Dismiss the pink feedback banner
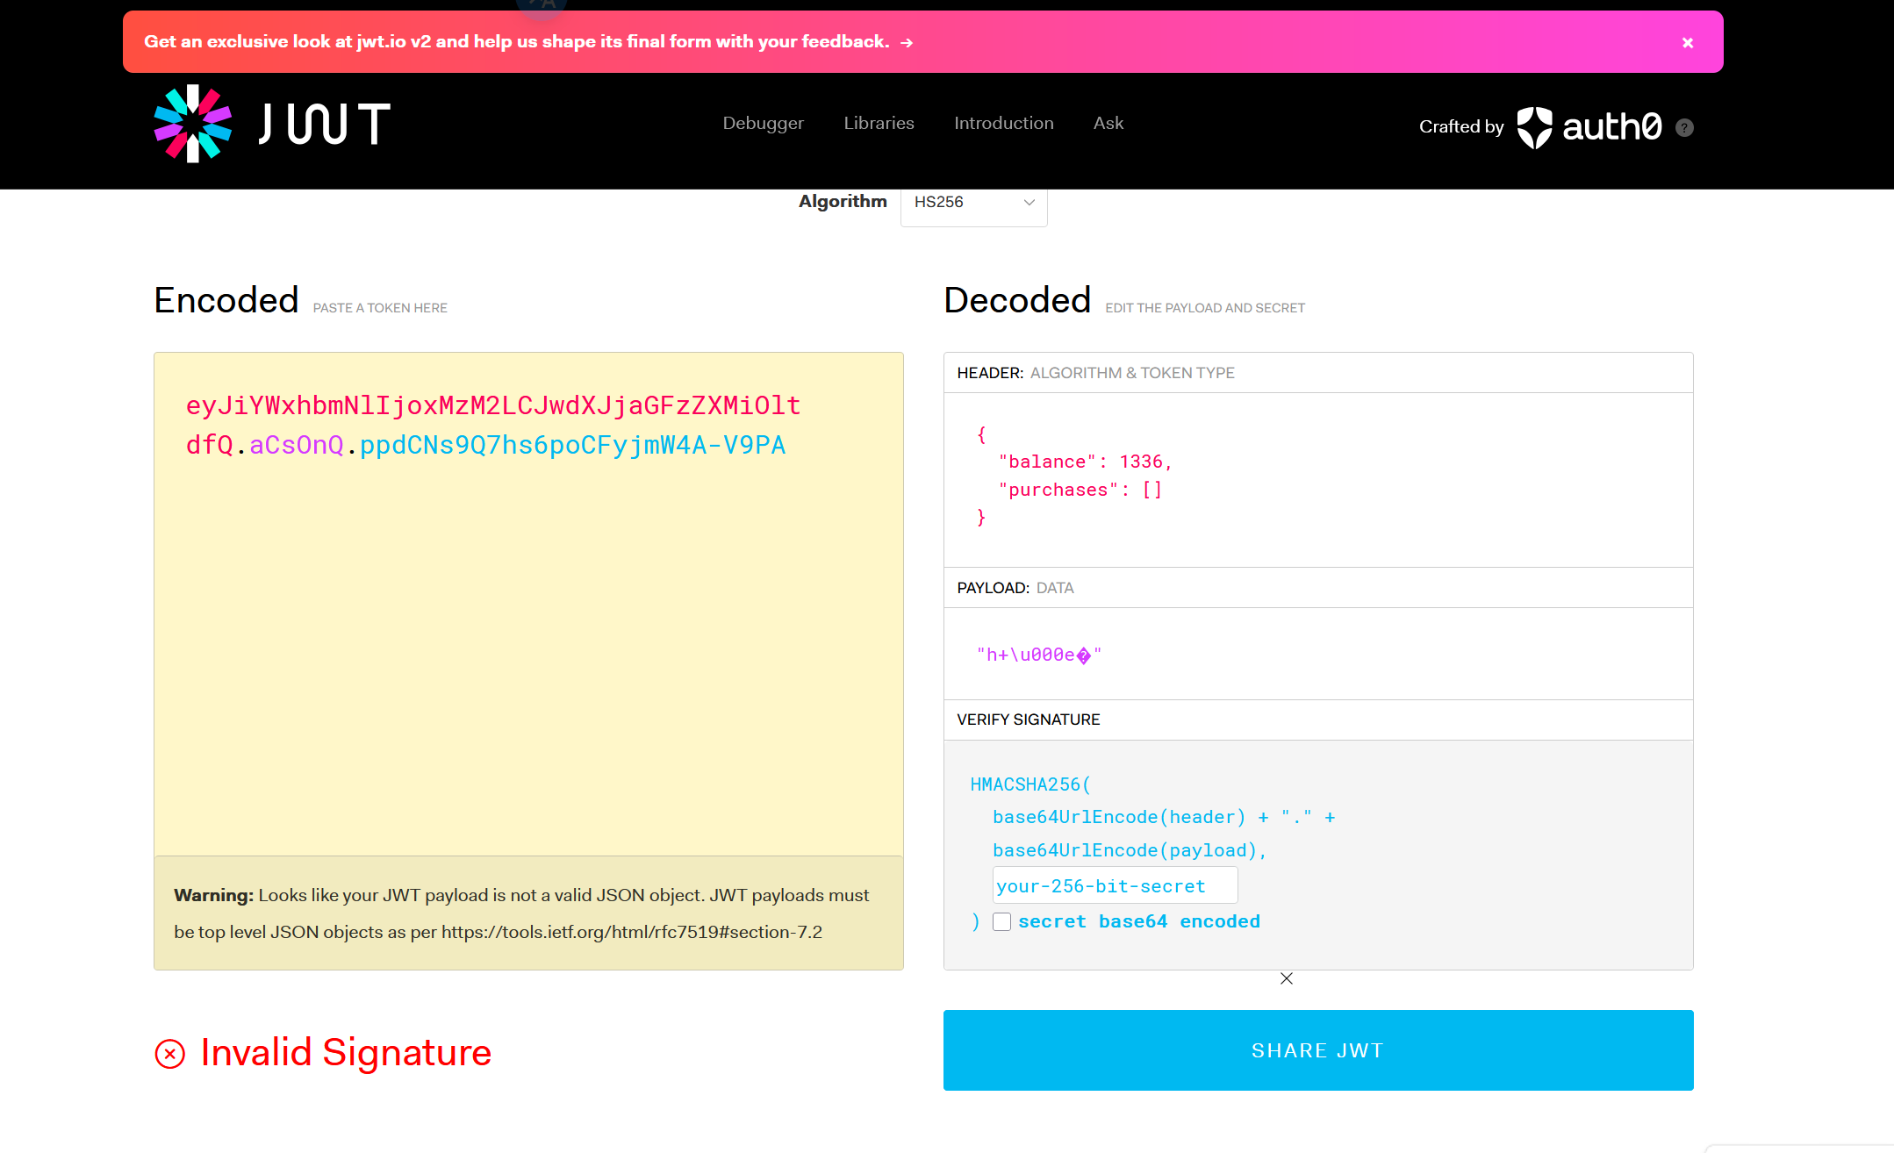The height and width of the screenshot is (1153, 1894). (1687, 43)
